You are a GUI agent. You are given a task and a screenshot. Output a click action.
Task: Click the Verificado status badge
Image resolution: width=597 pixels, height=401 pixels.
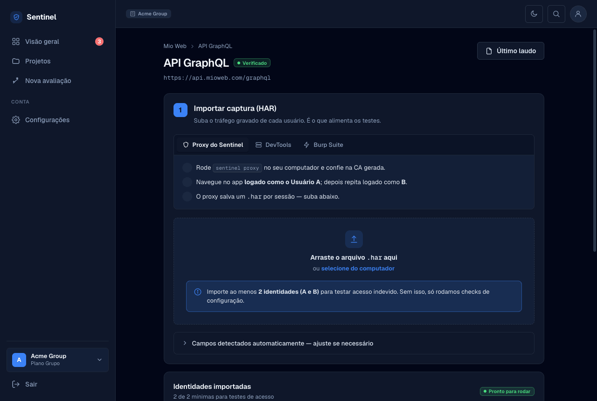(x=252, y=63)
